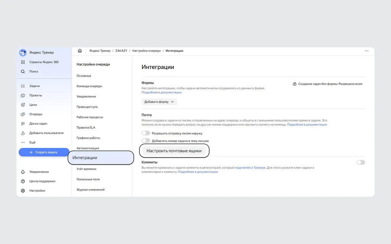Expand the Добавить форму dropdown
Image resolution: width=391 pixels, height=244 pixels.
coord(159,102)
